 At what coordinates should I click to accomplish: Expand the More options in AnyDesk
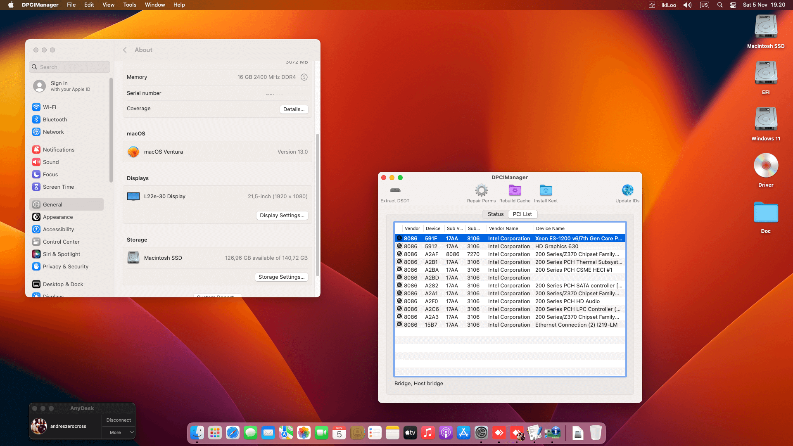[x=118, y=432]
